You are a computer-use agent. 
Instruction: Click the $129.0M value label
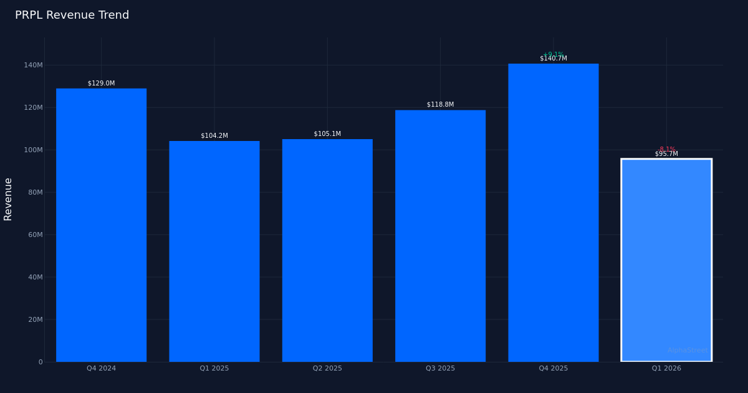coord(101,82)
